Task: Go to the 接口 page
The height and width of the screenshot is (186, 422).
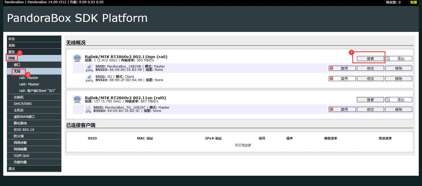Action: [34, 65]
